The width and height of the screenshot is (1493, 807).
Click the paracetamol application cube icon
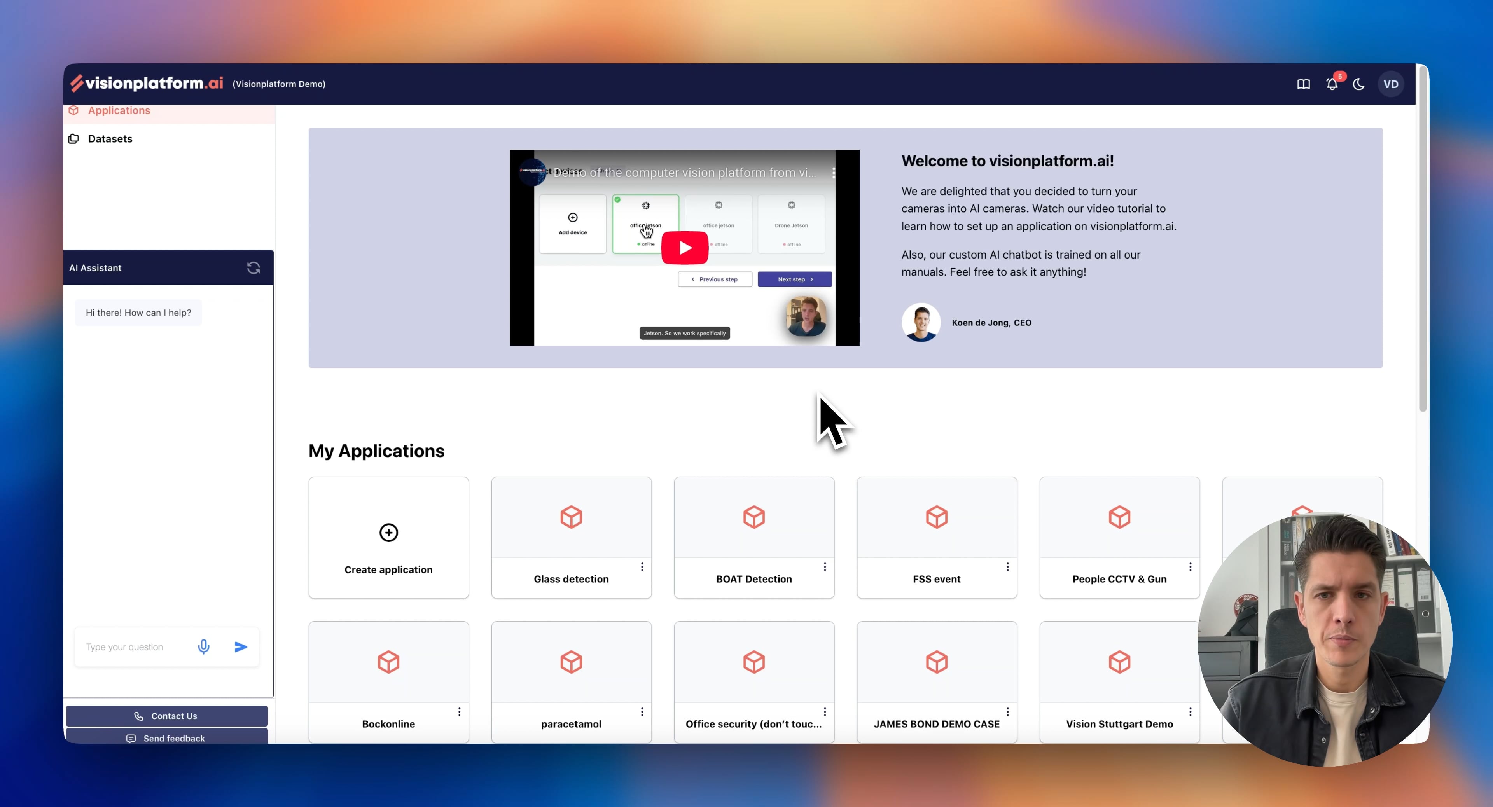(571, 662)
